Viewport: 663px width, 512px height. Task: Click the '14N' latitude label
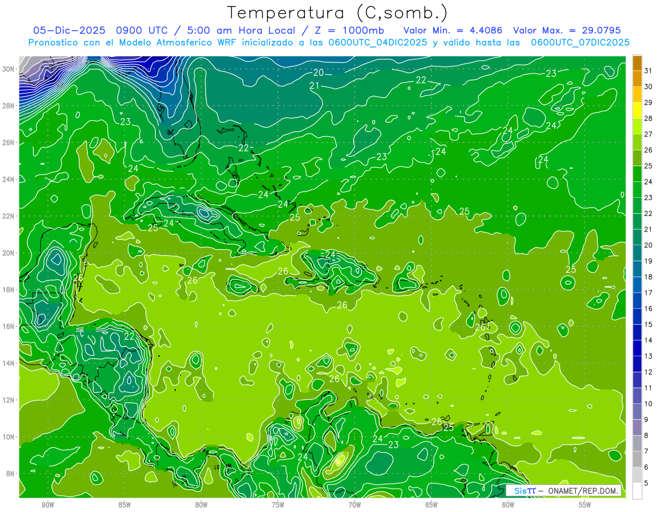(x=8, y=363)
